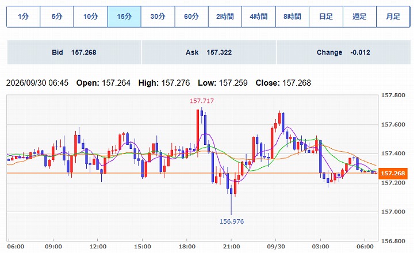Select the 8時間 interval tab
This screenshot has width=414, height=253.
tap(292, 17)
